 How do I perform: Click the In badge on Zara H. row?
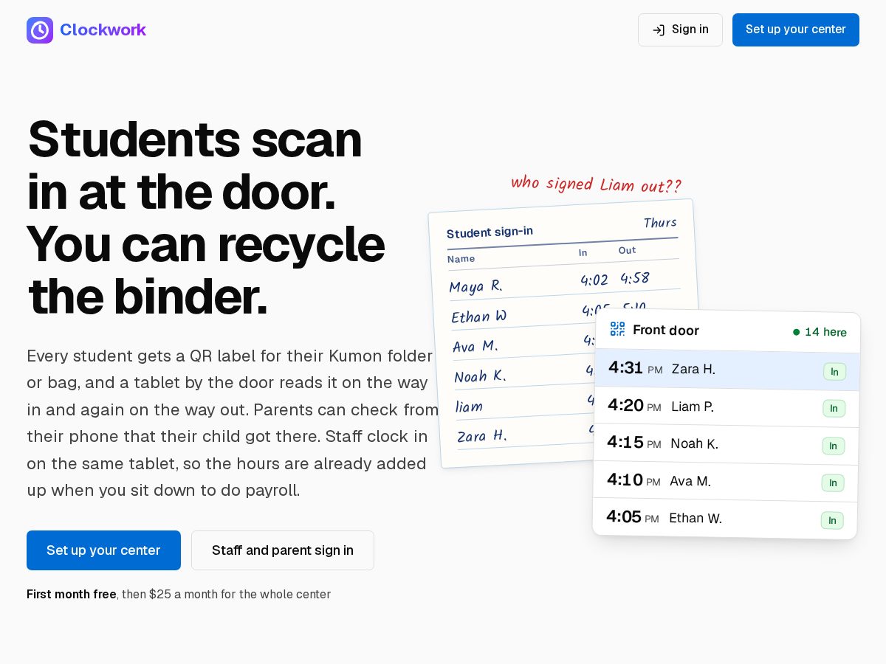pyautogui.click(x=834, y=372)
